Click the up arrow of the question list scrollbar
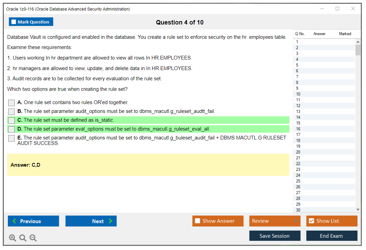366x250 pixels. [358, 41]
